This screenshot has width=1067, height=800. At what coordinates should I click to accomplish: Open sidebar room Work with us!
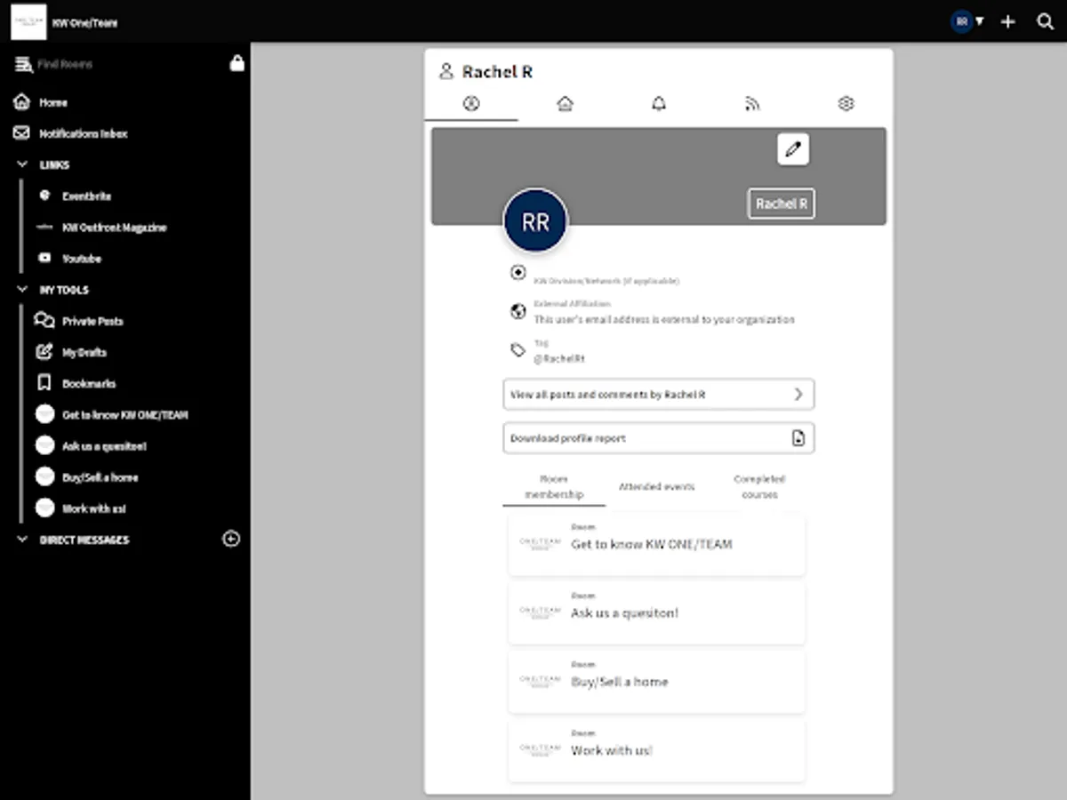coord(94,508)
